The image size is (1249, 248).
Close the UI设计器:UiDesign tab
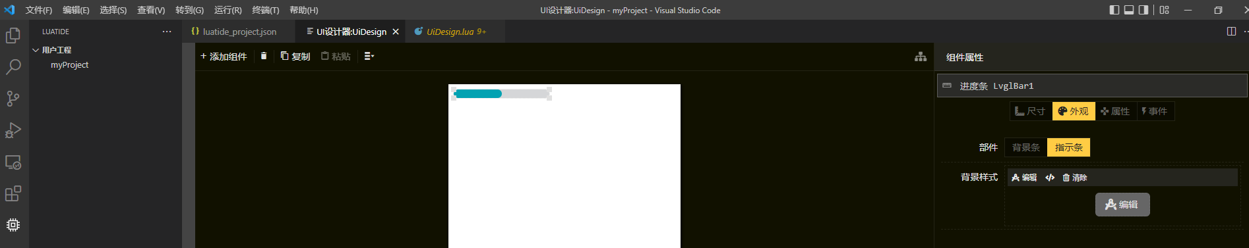(396, 32)
